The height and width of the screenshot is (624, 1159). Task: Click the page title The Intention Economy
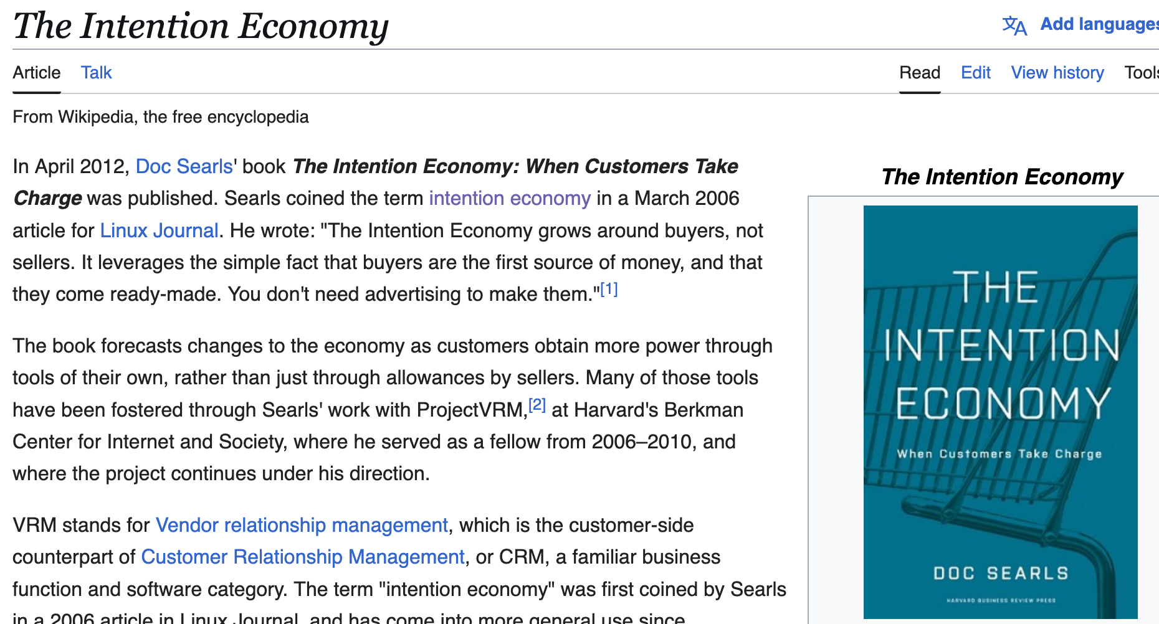click(x=201, y=26)
